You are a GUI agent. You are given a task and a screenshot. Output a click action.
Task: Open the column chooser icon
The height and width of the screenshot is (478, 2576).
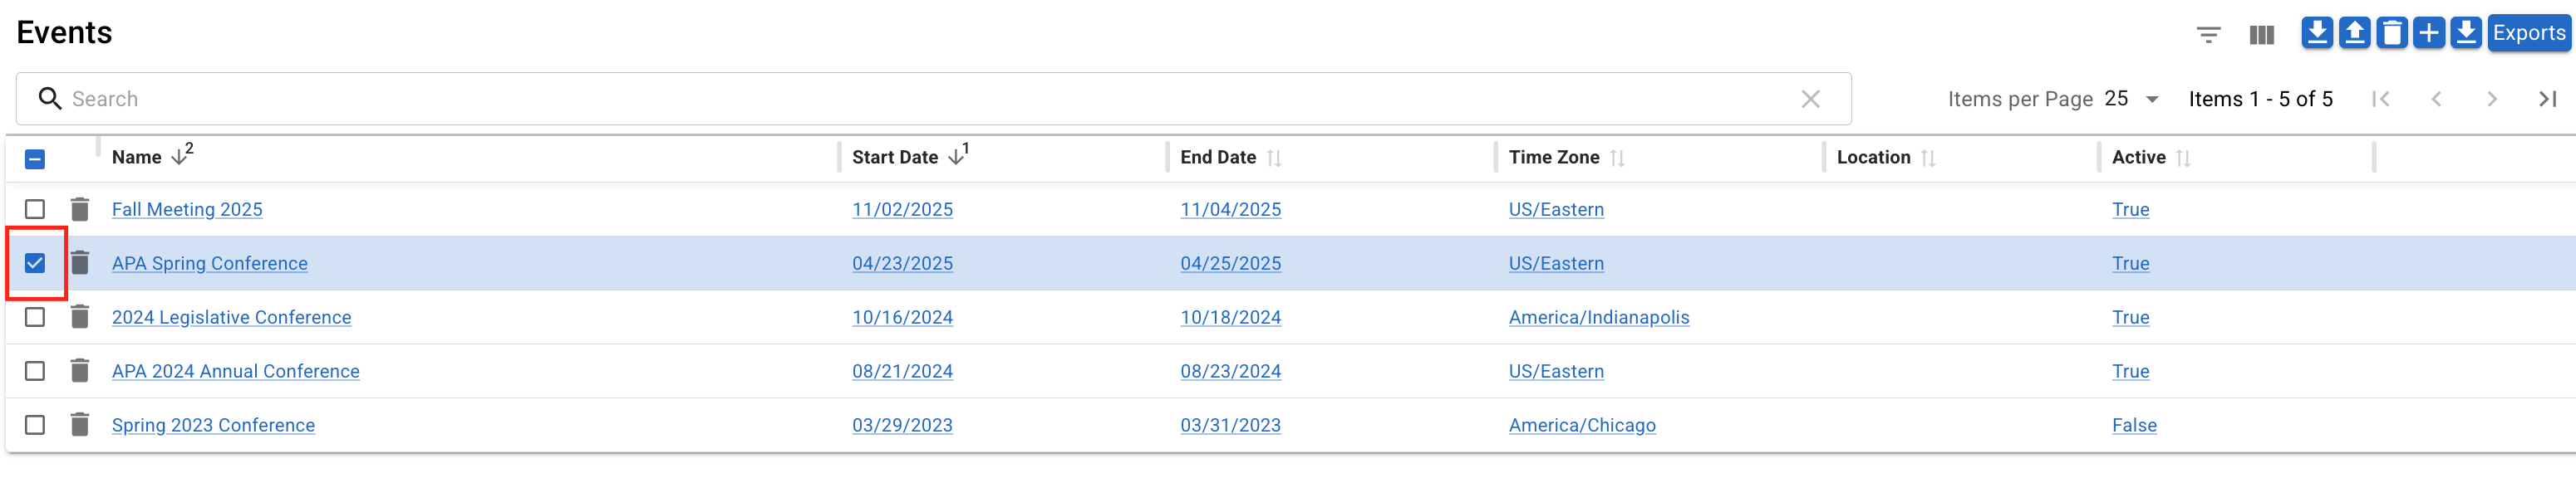click(2261, 35)
